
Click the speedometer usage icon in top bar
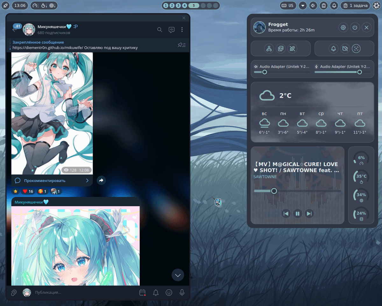click(35, 5)
